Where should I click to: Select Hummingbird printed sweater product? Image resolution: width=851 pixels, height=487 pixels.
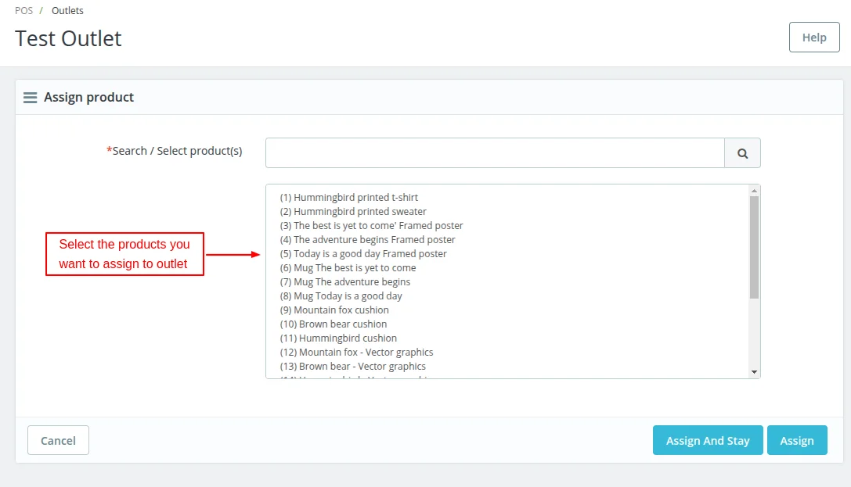click(352, 211)
